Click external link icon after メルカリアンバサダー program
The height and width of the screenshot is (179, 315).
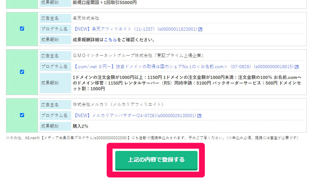[199, 116]
